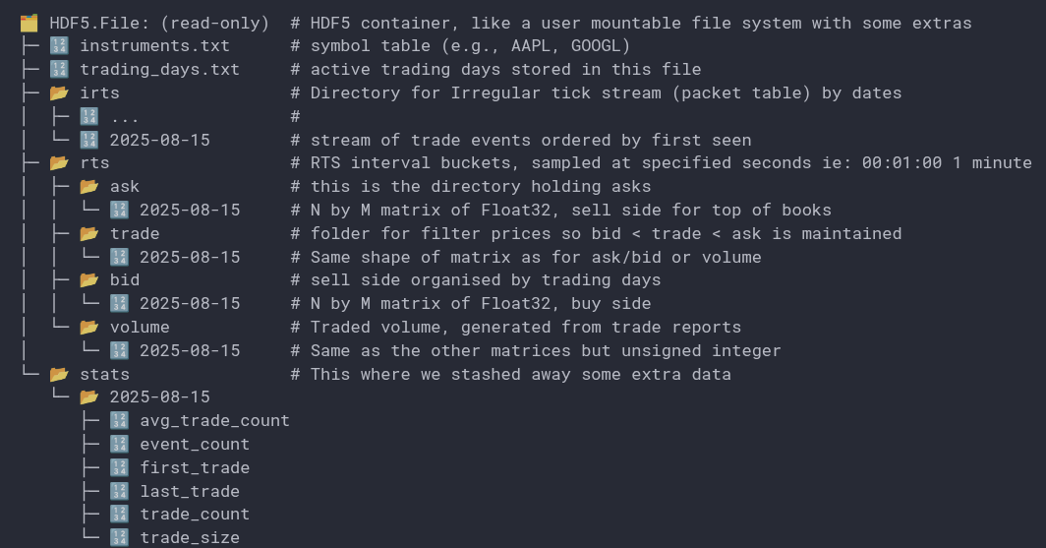Click the HDF5.File root container icon
This screenshot has width=1046, height=548.
click(x=29, y=23)
